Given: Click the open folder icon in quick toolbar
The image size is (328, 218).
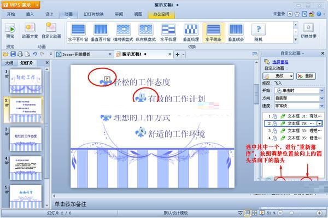Looking at the screenshot, I should (5, 54).
